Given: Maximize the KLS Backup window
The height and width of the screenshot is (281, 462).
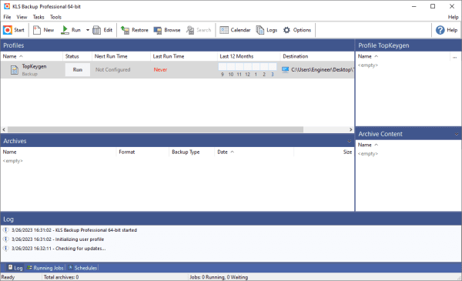Looking at the screenshot, I should [x=433, y=6].
